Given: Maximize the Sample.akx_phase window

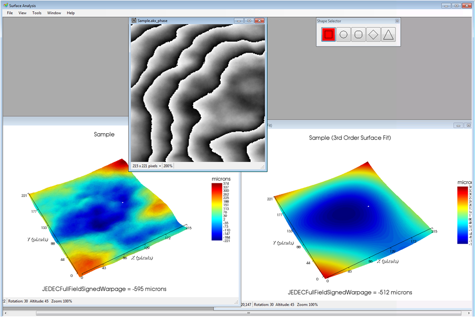Looking at the screenshot, I should point(248,21).
